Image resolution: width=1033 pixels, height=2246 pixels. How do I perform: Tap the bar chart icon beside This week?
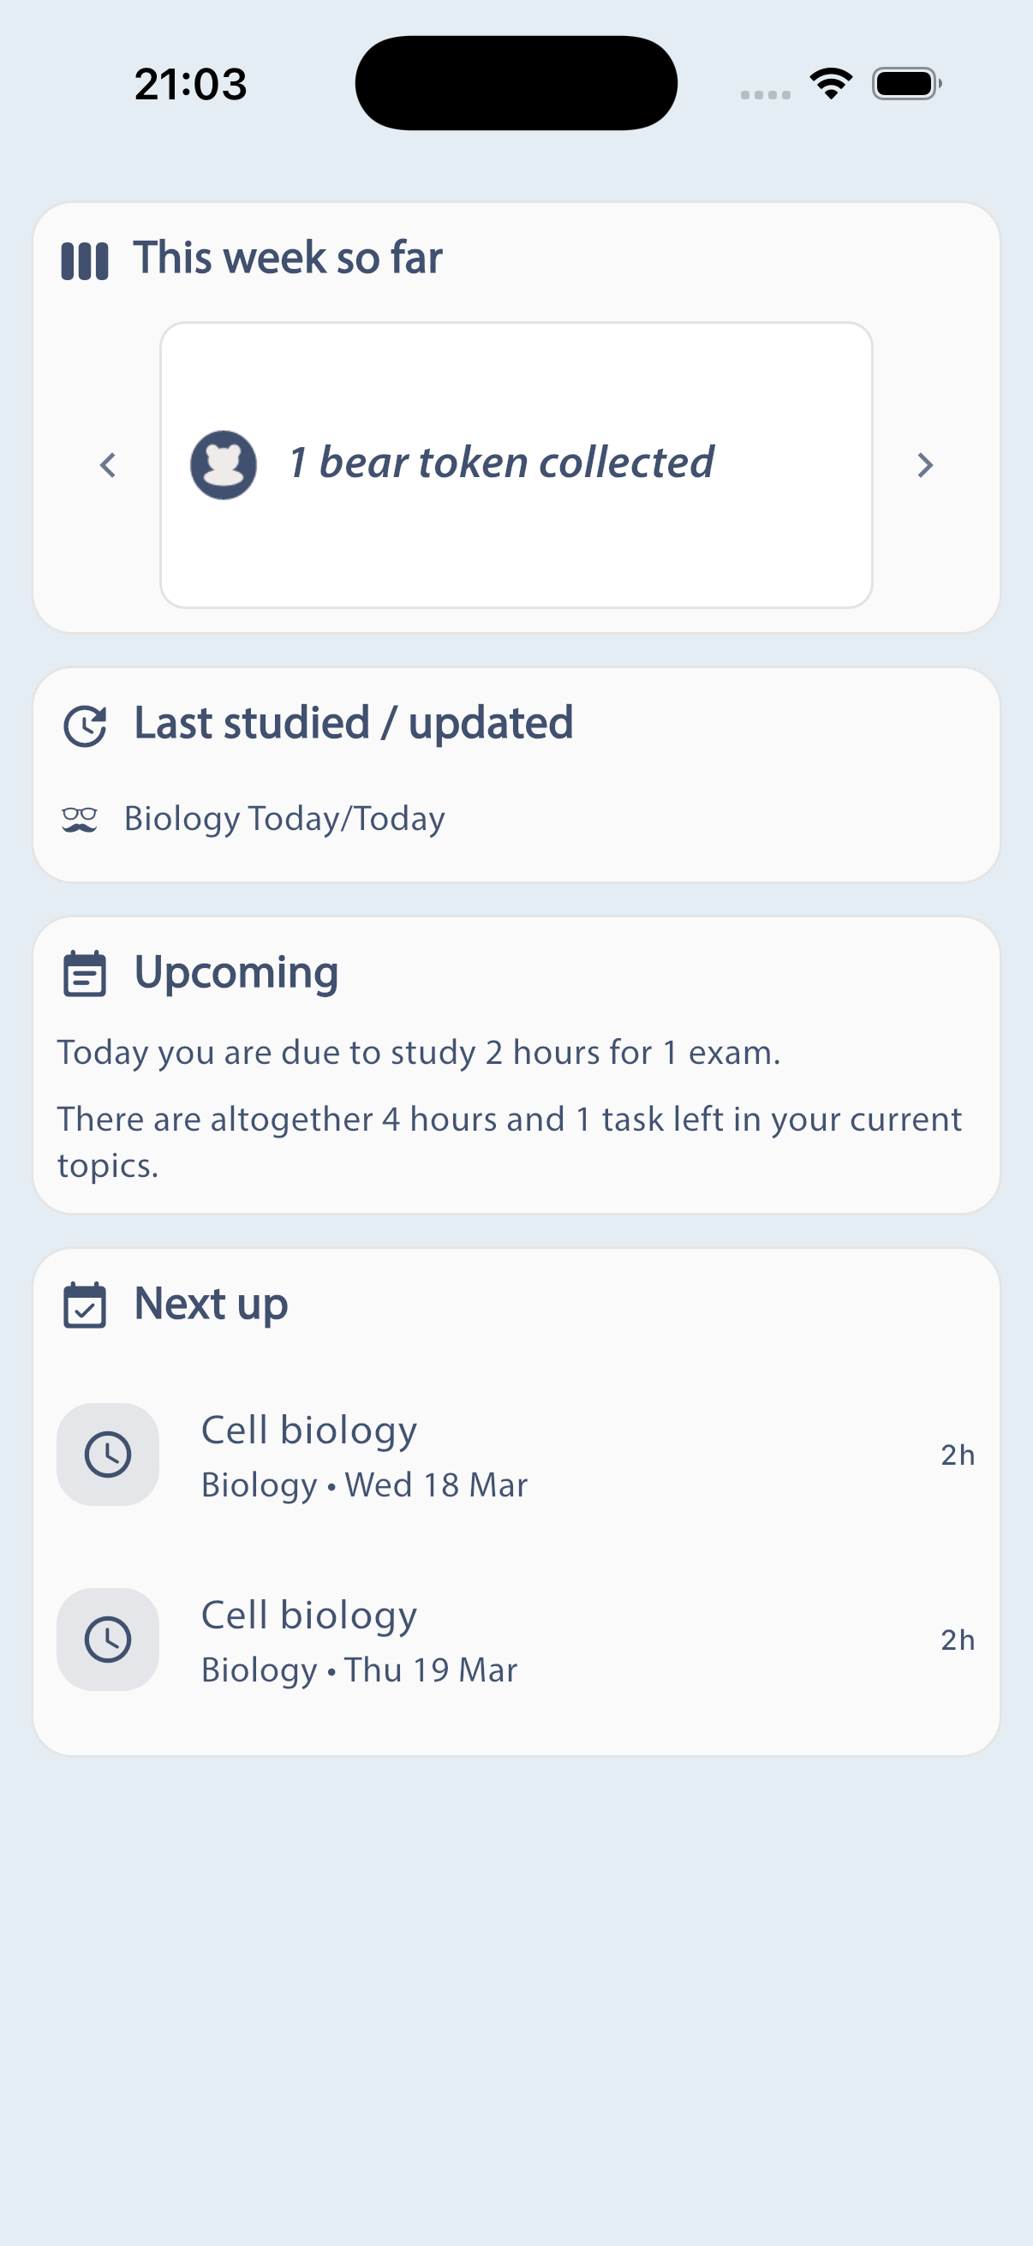point(85,260)
